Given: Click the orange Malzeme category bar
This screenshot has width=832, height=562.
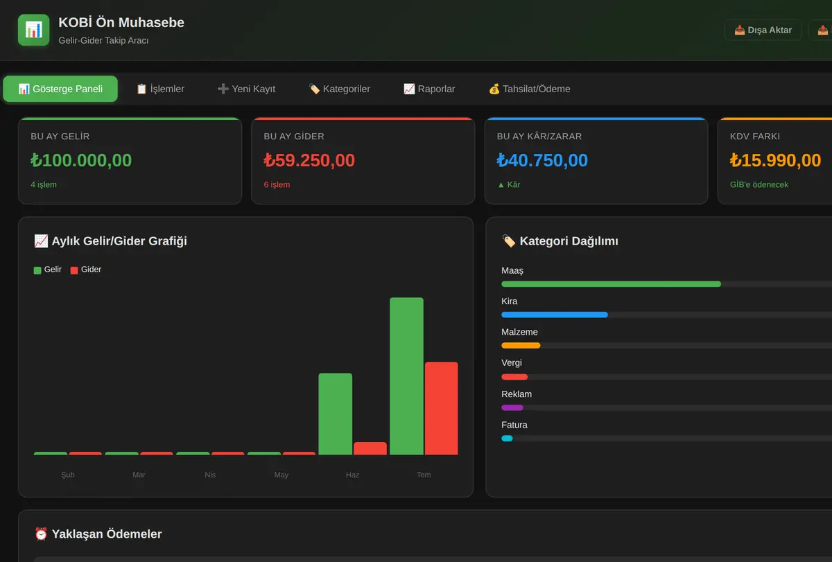Looking at the screenshot, I should (x=521, y=345).
